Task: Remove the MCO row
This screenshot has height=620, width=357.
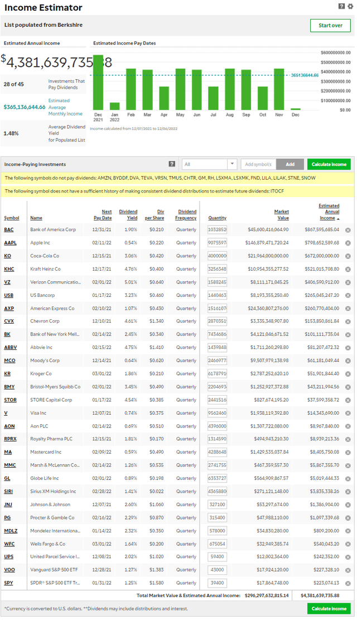Action: coord(348,361)
